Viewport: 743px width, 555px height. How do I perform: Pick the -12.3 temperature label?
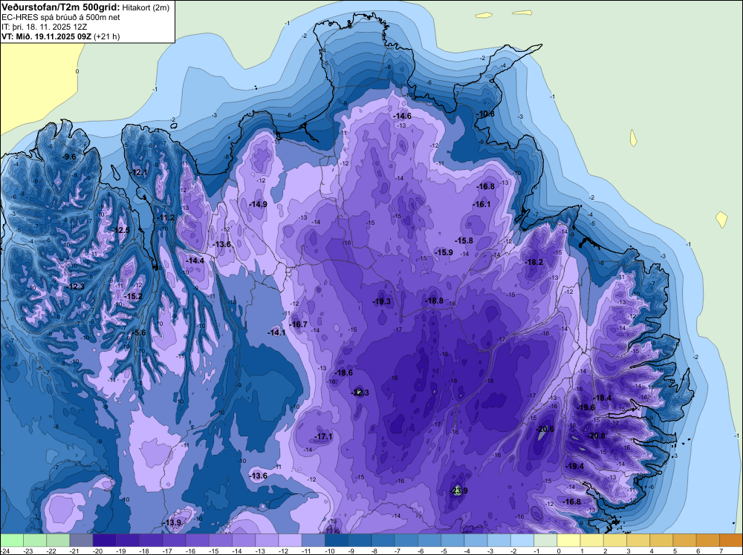click(x=75, y=286)
